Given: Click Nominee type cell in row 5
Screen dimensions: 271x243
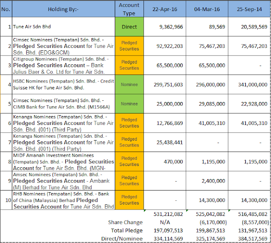Looking at the screenshot, I should 129,104.
